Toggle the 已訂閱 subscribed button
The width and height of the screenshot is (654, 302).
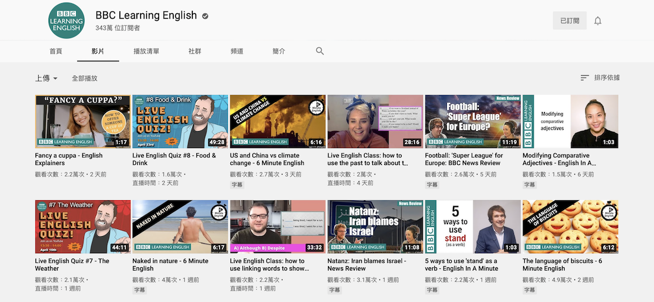tap(570, 21)
